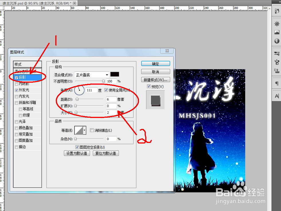Open the Clone Source panel icon

point(277,71)
